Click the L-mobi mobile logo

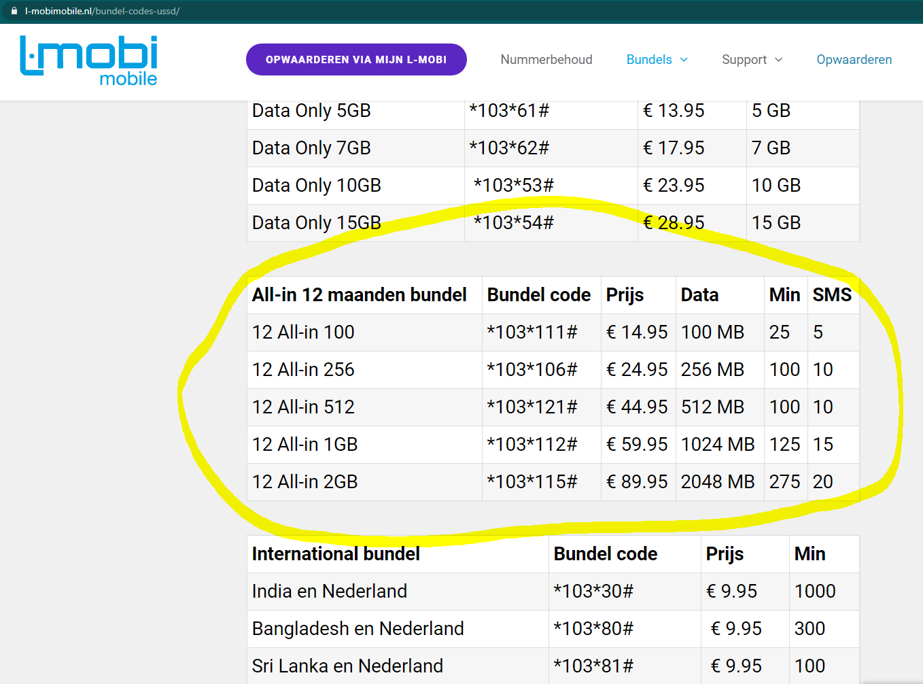(89, 61)
